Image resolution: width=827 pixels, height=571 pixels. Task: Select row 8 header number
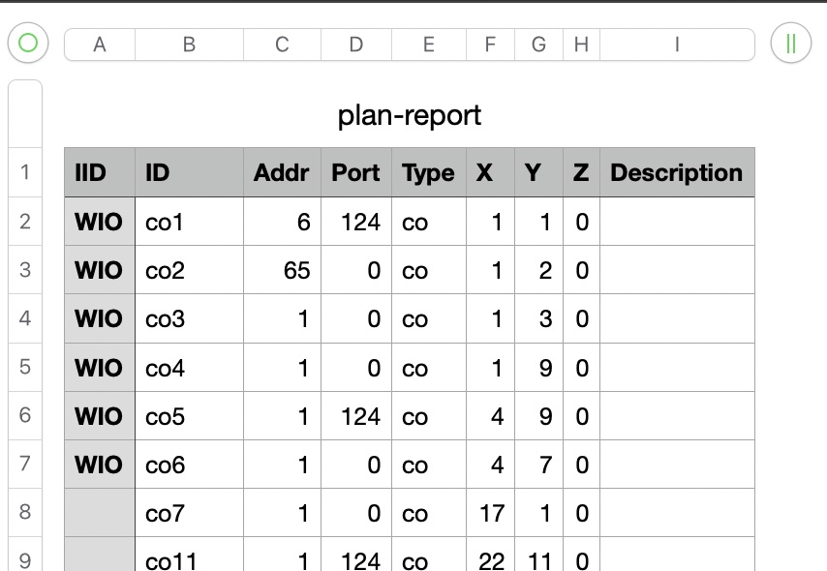25,512
